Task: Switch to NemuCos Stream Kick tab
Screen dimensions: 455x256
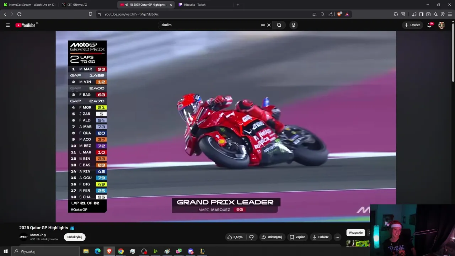Action: (29, 5)
